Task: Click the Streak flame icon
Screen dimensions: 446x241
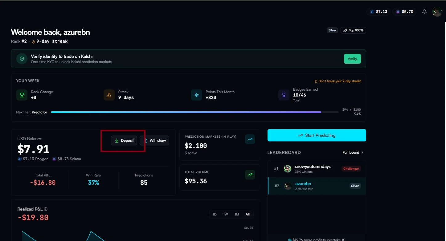Action: click(109, 95)
